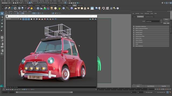Click the purple sphere shelf icon
The image size is (172, 96).
pyautogui.click(x=71, y=8)
